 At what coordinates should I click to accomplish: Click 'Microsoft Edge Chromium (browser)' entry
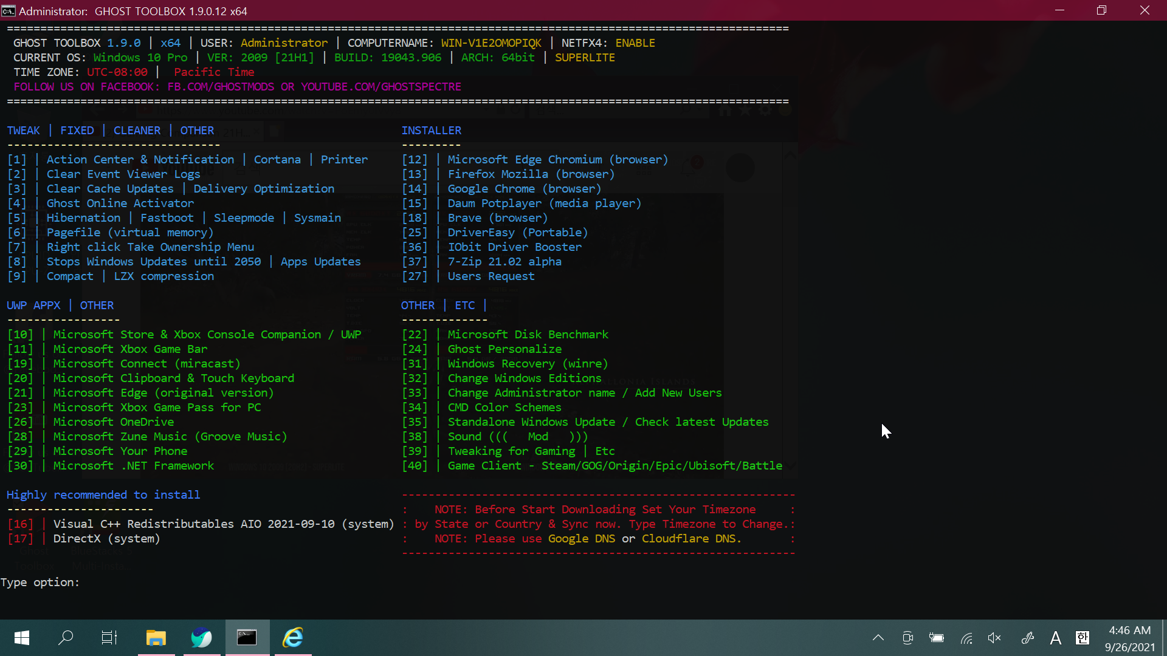click(x=558, y=160)
